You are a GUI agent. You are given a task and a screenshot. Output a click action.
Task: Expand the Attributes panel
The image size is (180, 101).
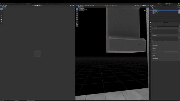(x=154, y=49)
